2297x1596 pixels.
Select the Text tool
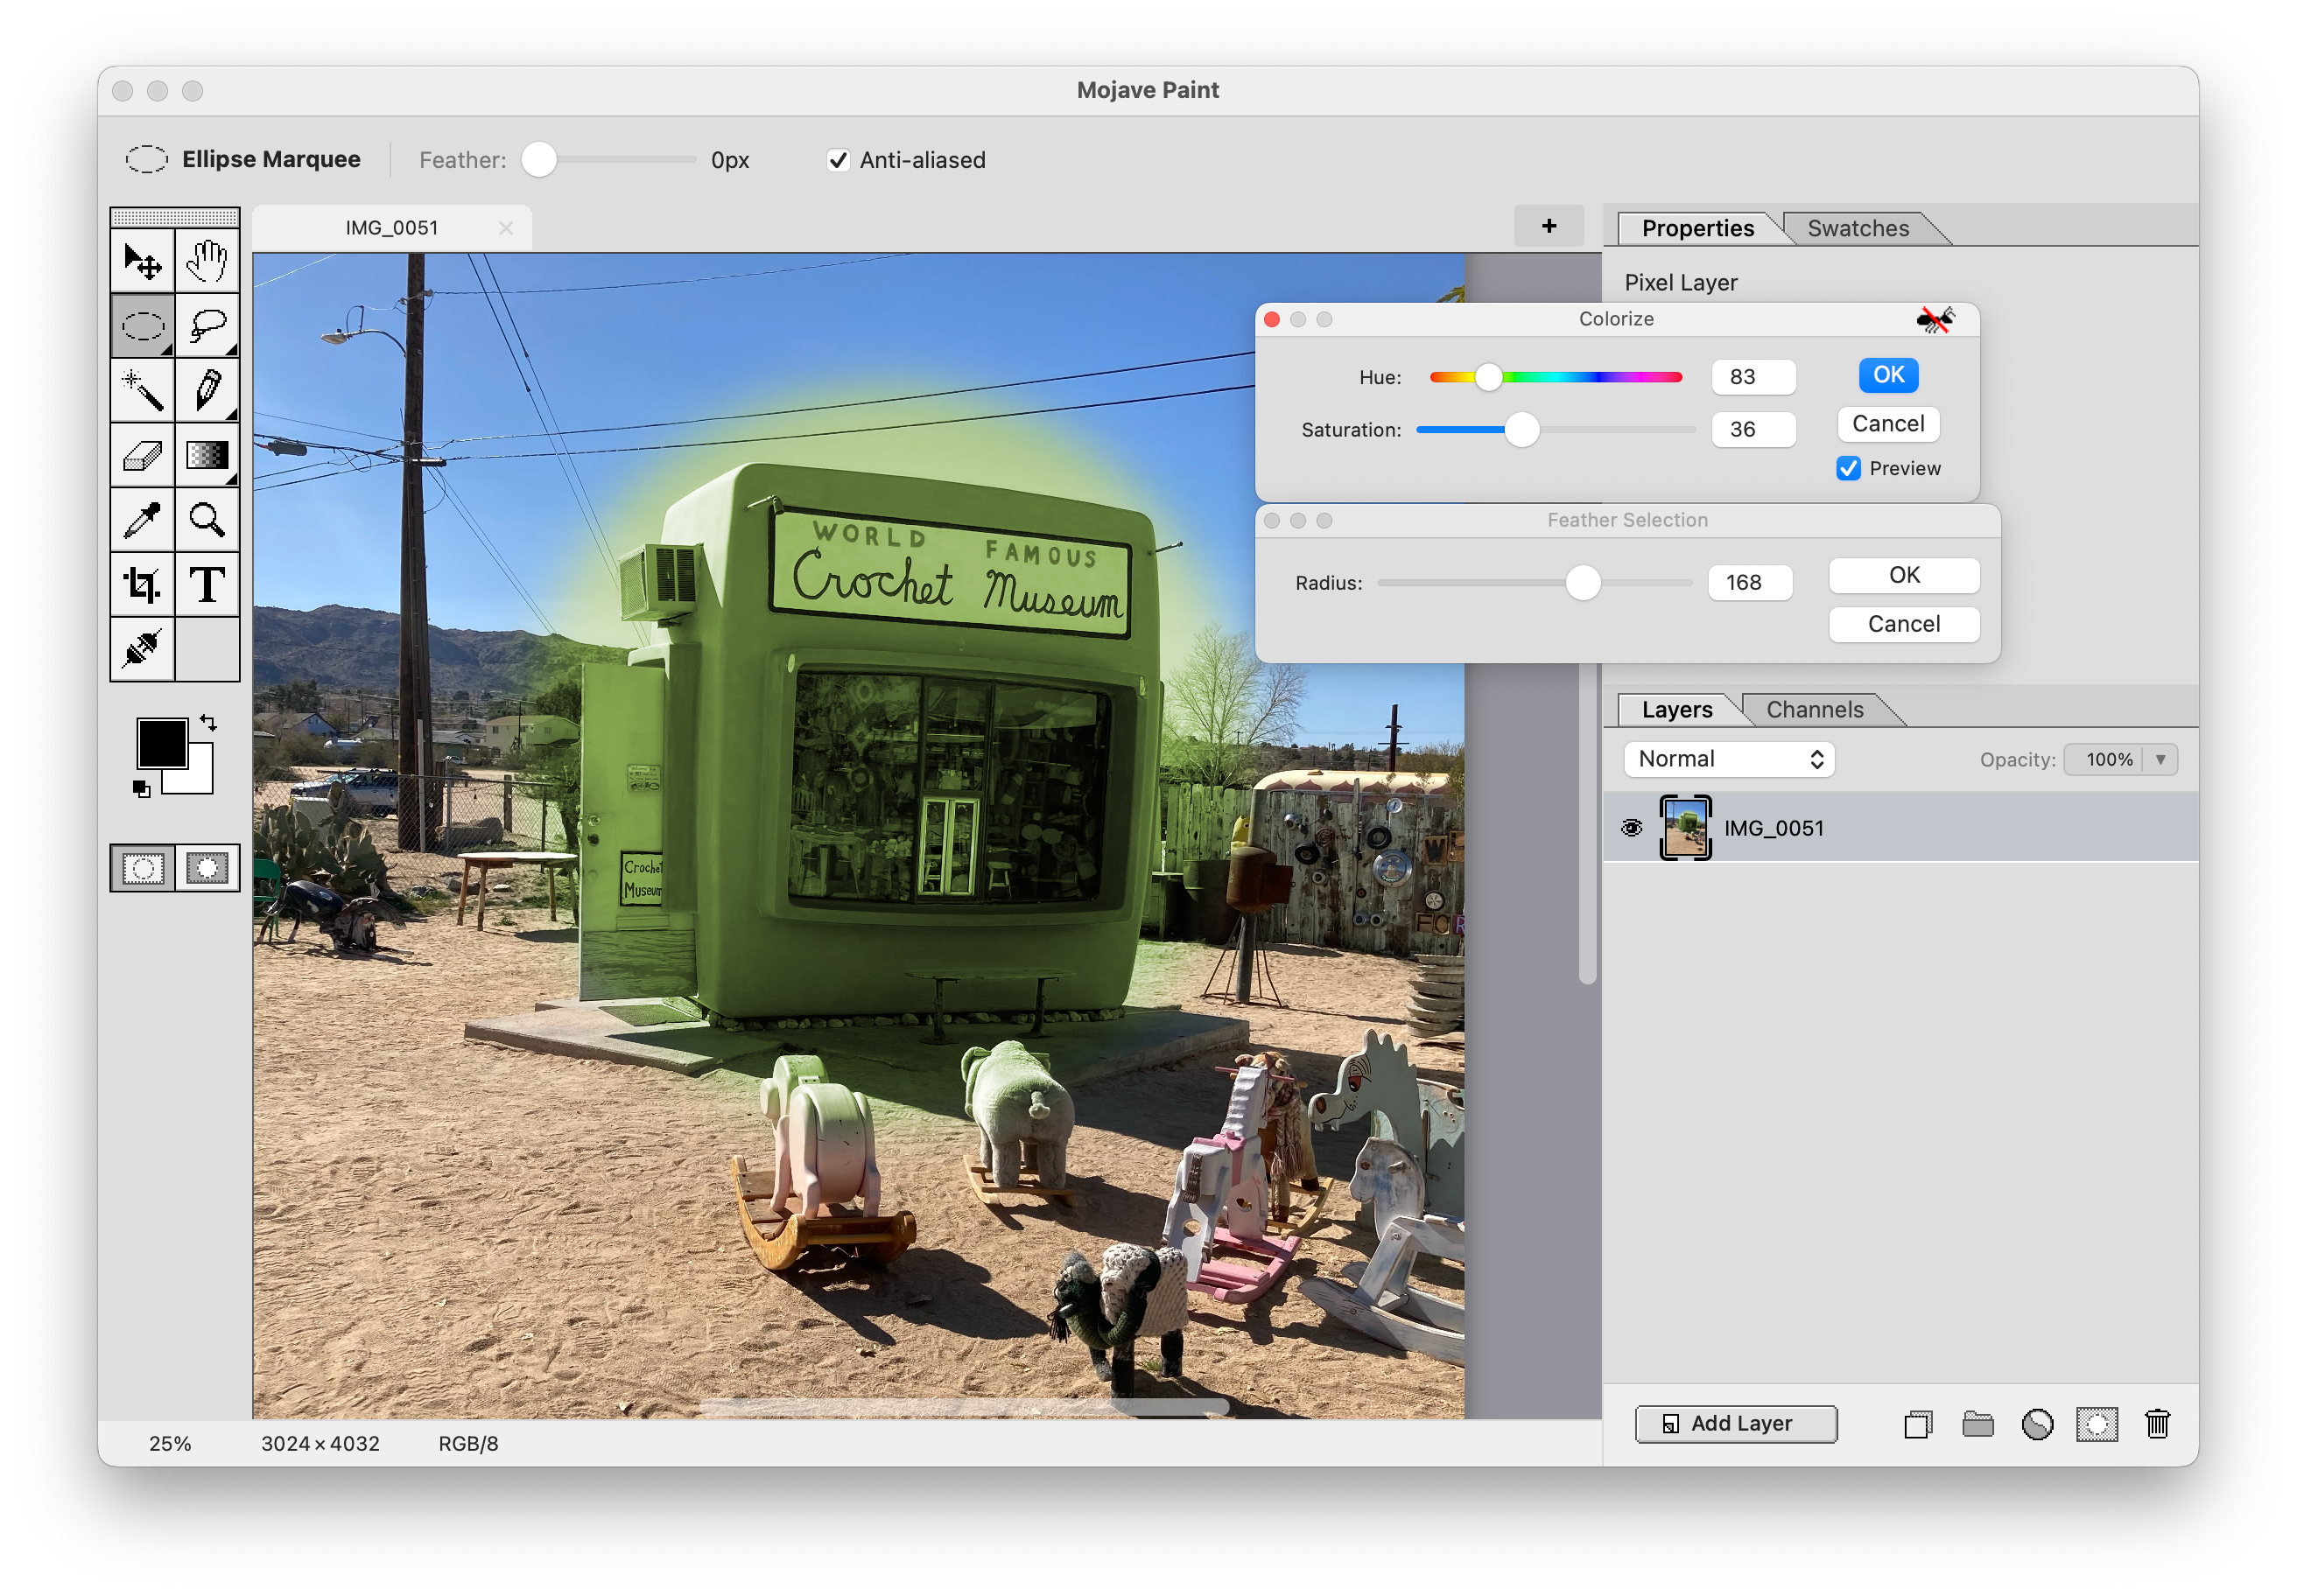tap(207, 584)
